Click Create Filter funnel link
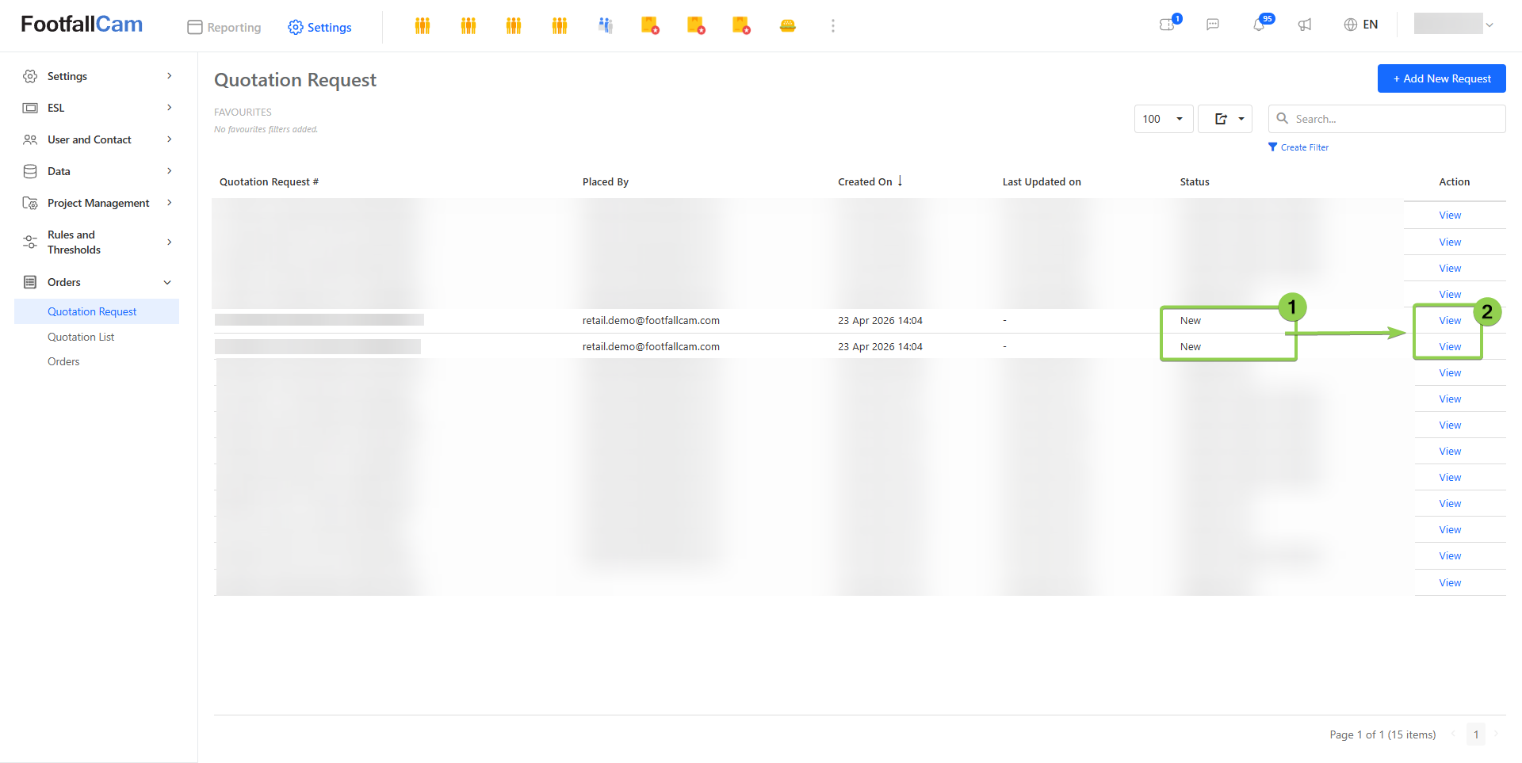The width and height of the screenshot is (1522, 763). tap(1298, 147)
